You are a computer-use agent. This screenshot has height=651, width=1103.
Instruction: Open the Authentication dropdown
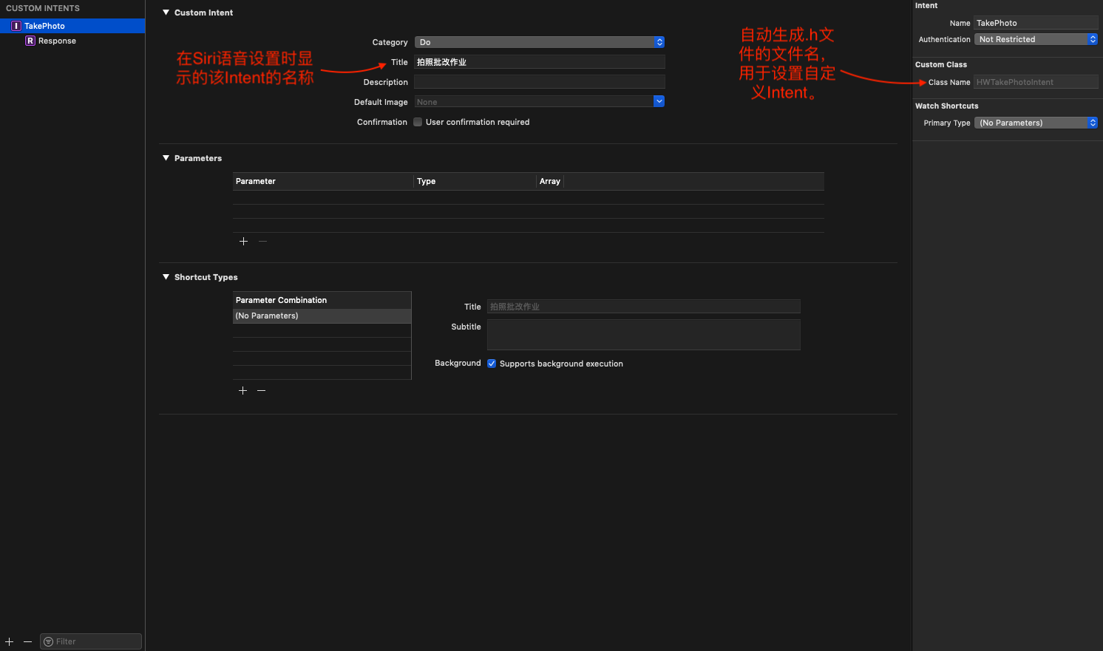[x=1036, y=40]
